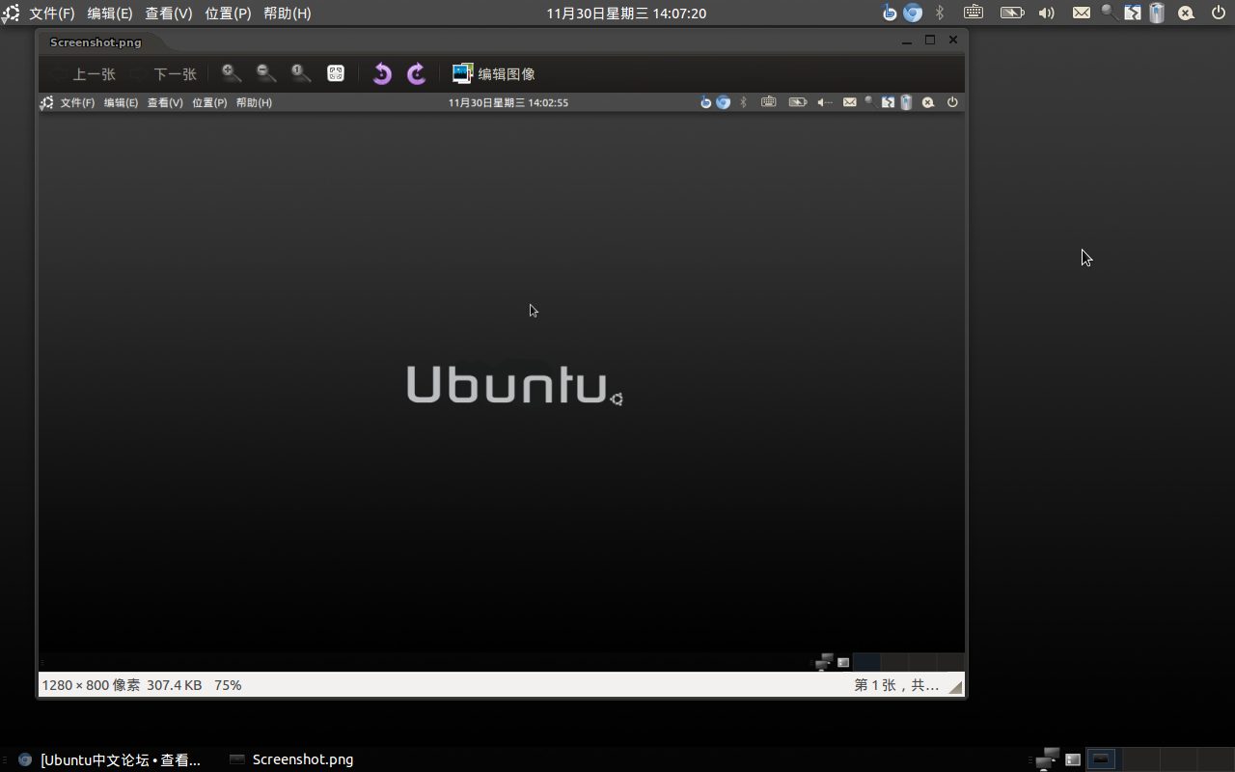Screen dimensions: 1235x772
Task: Open the 位置(P) menu in top panel
Action: point(228,14)
